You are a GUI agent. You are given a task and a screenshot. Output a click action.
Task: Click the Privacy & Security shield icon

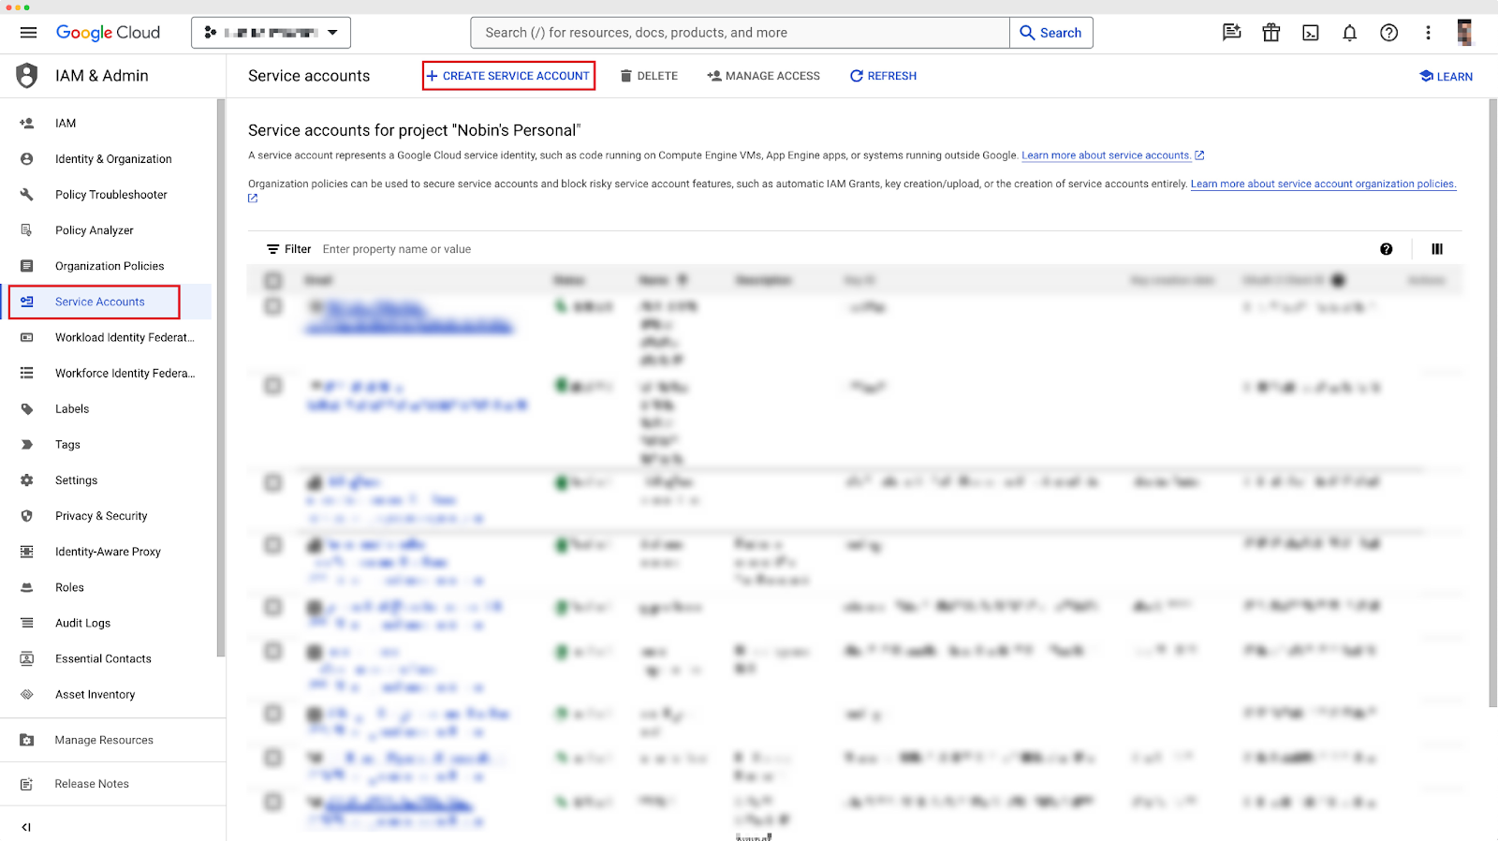(27, 516)
